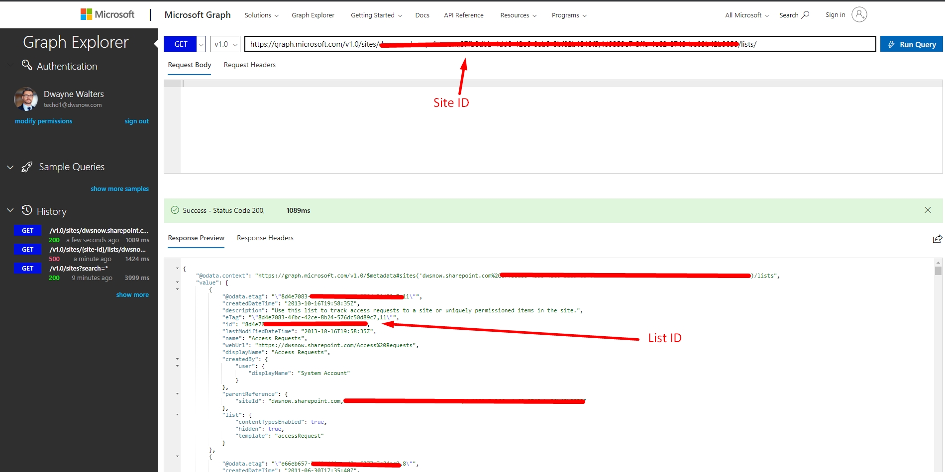Click the query URL input field
Viewport: 945px width, 472px height.
pyautogui.click(x=560, y=44)
